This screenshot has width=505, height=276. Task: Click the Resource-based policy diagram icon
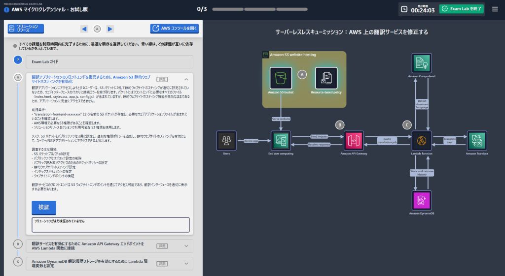click(326, 78)
